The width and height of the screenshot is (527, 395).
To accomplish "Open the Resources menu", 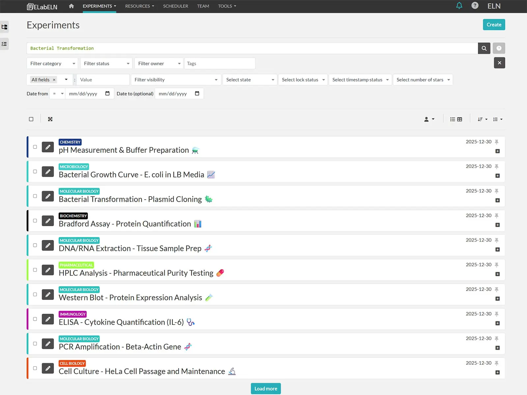I will pos(139,6).
